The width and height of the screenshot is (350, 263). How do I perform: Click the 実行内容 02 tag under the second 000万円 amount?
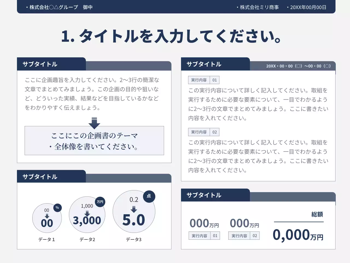click(244, 236)
